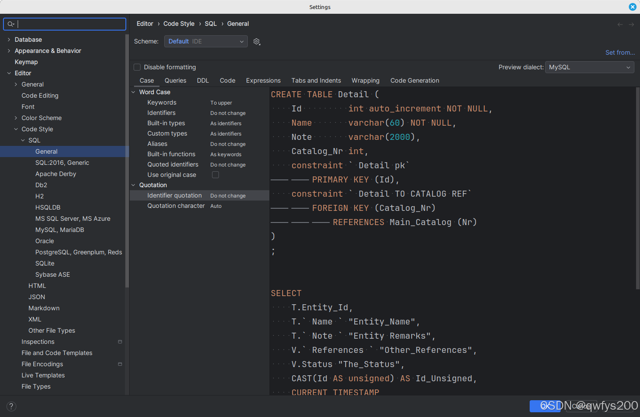This screenshot has height=417, width=640.
Task: Change Custom types case value
Action: (x=226, y=134)
